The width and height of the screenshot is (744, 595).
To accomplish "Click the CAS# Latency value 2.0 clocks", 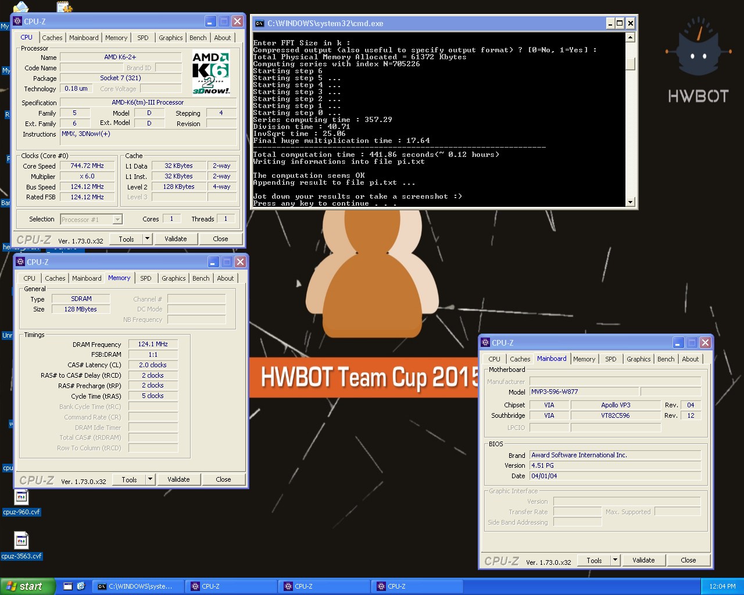I will point(153,365).
